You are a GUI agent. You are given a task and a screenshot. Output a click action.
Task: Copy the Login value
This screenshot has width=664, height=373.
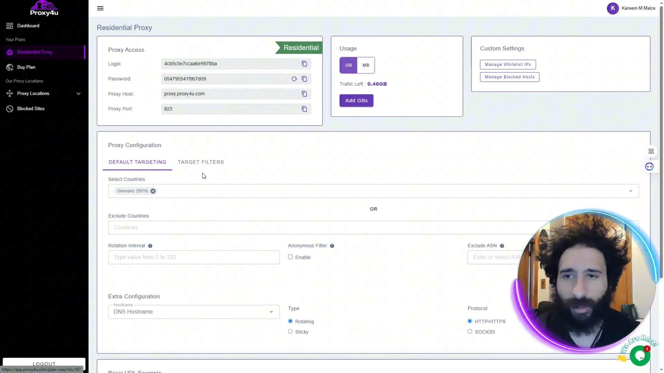304,64
